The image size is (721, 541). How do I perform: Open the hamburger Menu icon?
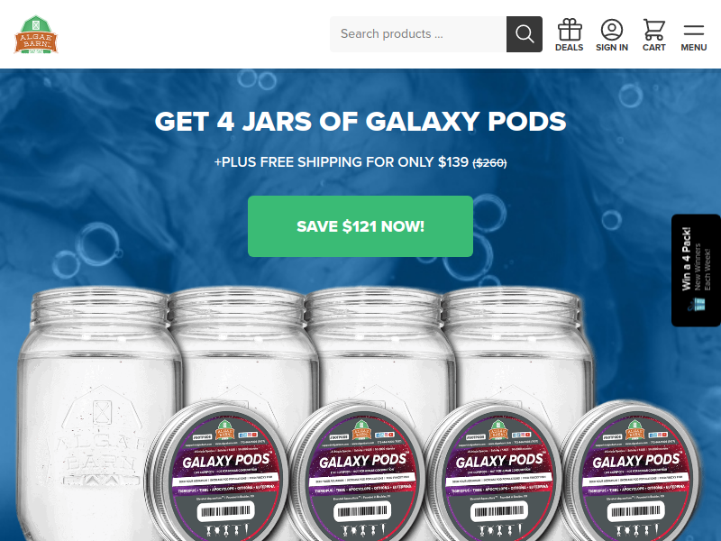tap(693, 31)
